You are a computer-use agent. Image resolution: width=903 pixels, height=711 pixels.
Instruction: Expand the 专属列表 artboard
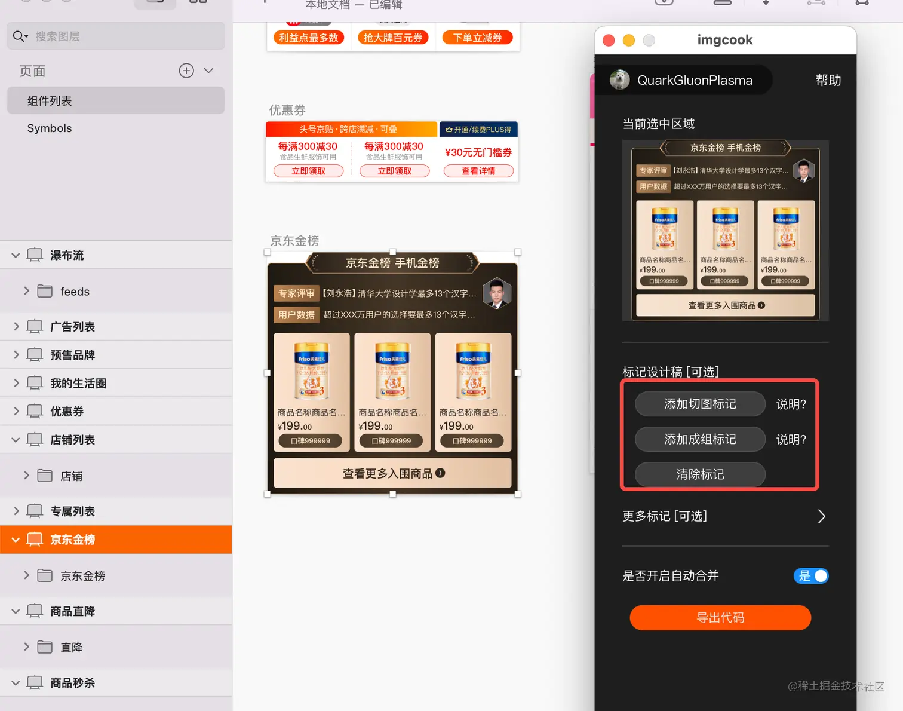click(x=16, y=511)
